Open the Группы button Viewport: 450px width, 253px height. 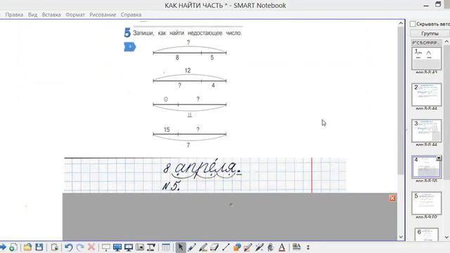430,33
